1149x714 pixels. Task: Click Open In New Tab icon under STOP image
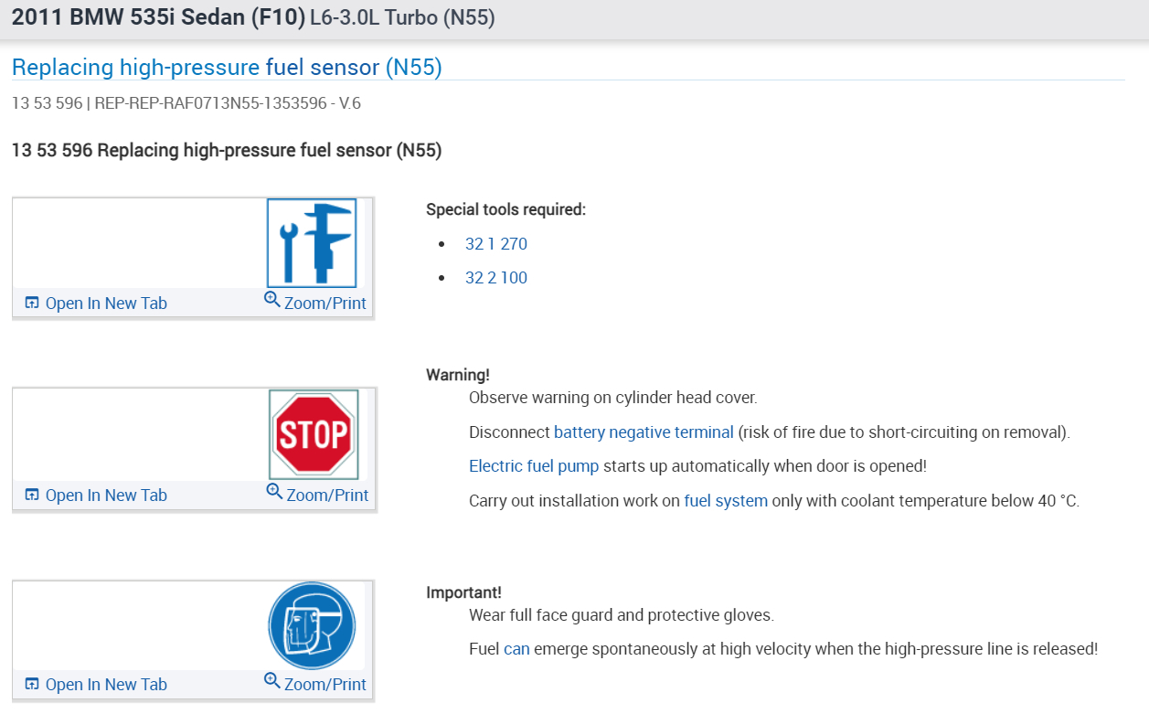click(x=32, y=496)
